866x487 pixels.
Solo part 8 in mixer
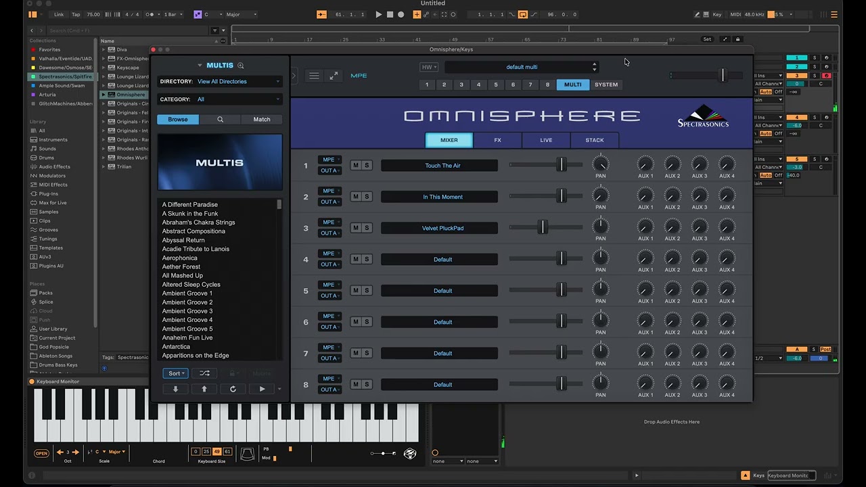tap(367, 384)
